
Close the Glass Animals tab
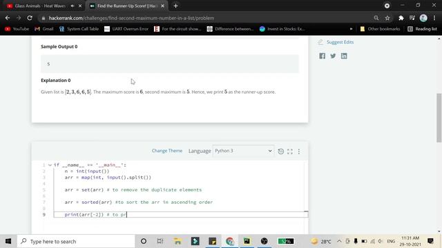[x=80, y=6]
